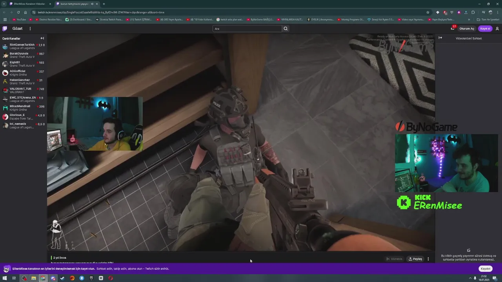Collapse the Canlı Kanallar sidebar

(42, 38)
